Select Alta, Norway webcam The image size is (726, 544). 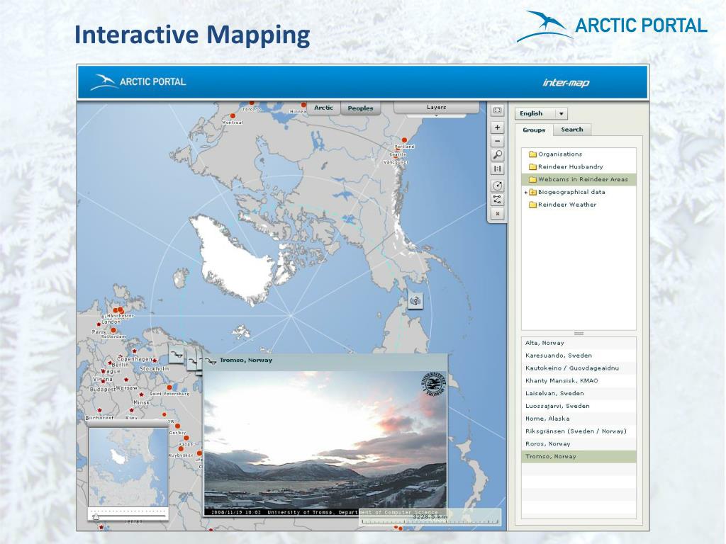(579, 343)
